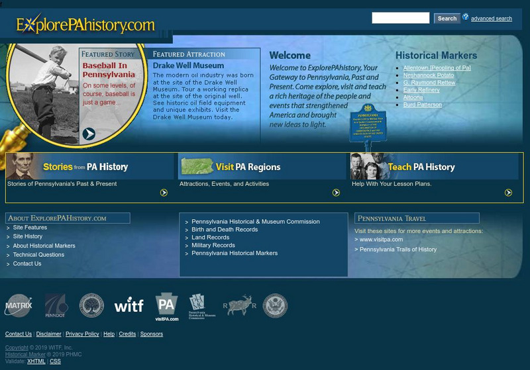Screen dimensions: 530x370
Task: Open Land Records link
Action: coord(210,238)
